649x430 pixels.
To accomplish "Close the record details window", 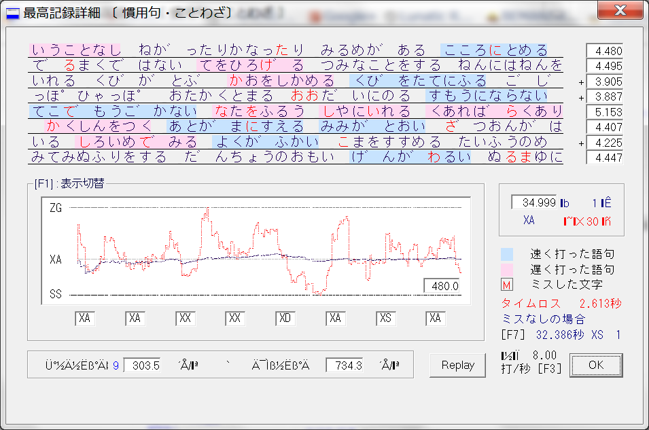I will point(619,10).
